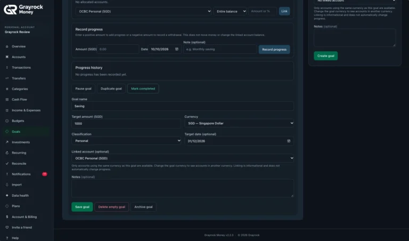Open the Entire balance dropdown
The width and height of the screenshot is (409, 241).
pos(230,11)
